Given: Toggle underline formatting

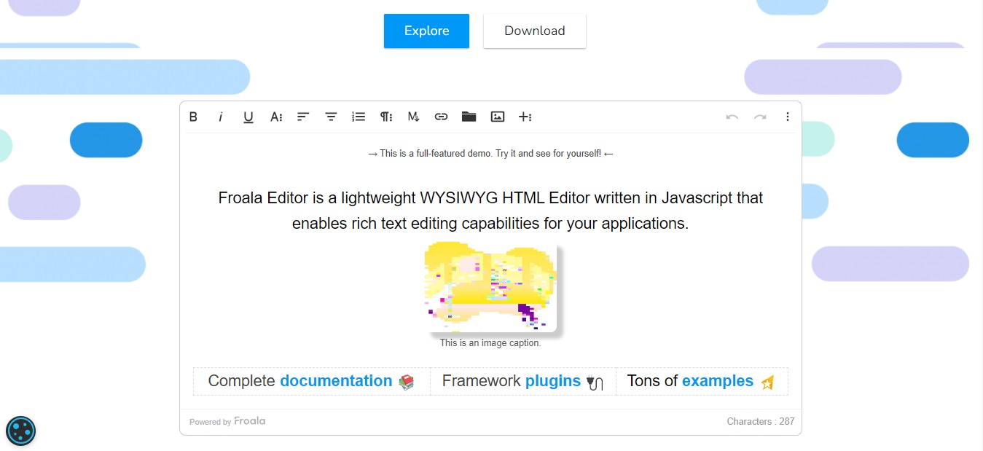Looking at the screenshot, I should pyautogui.click(x=248, y=117).
